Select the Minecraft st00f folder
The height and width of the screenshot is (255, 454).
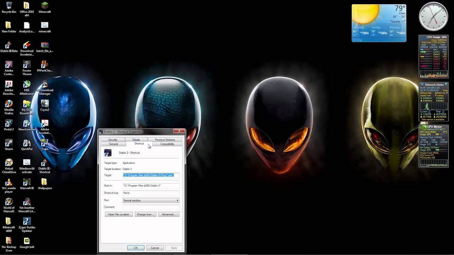pyautogui.click(x=9, y=225)
